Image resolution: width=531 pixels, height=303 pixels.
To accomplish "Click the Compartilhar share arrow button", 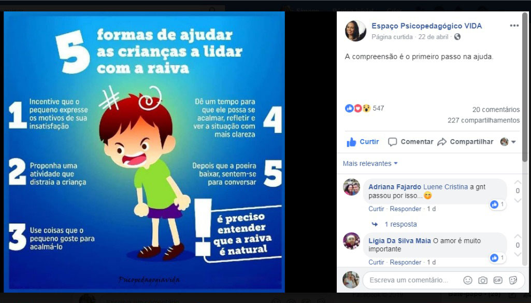I will pyautogui.click(x=465, y=142).
